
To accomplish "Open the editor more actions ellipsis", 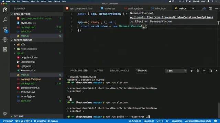I will click(217, 9).
